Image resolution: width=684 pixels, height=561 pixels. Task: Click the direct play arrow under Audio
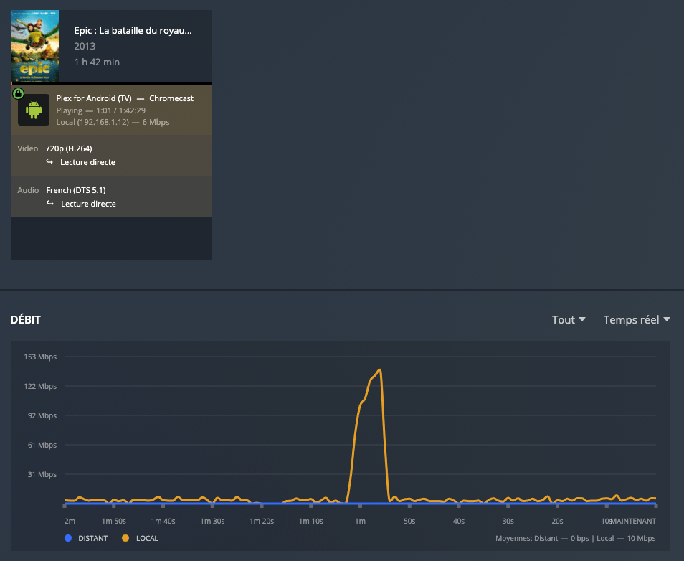click(x=49, y=204)
